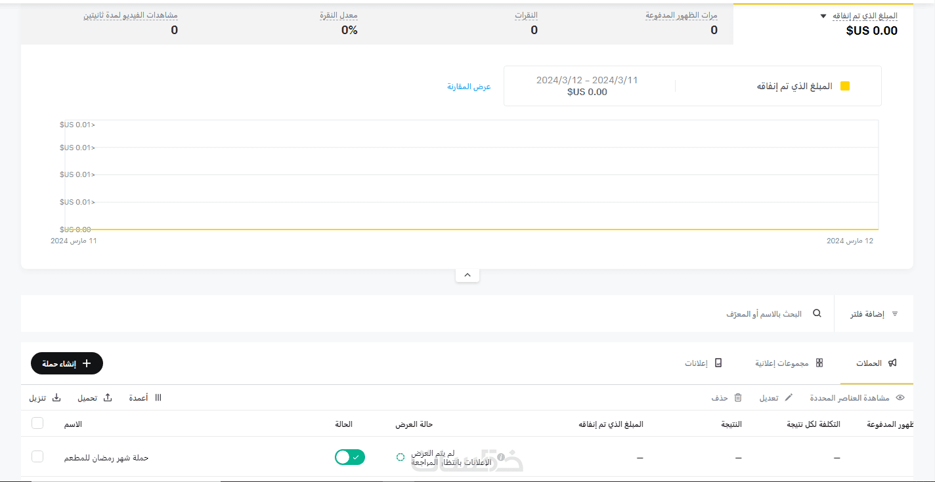Tick the select-all checkbox in table header

click(x=37, y=424)
